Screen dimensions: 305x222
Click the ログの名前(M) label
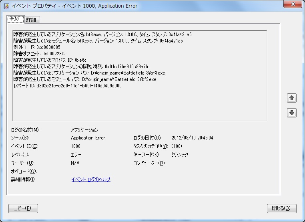(x=25, y=130)
